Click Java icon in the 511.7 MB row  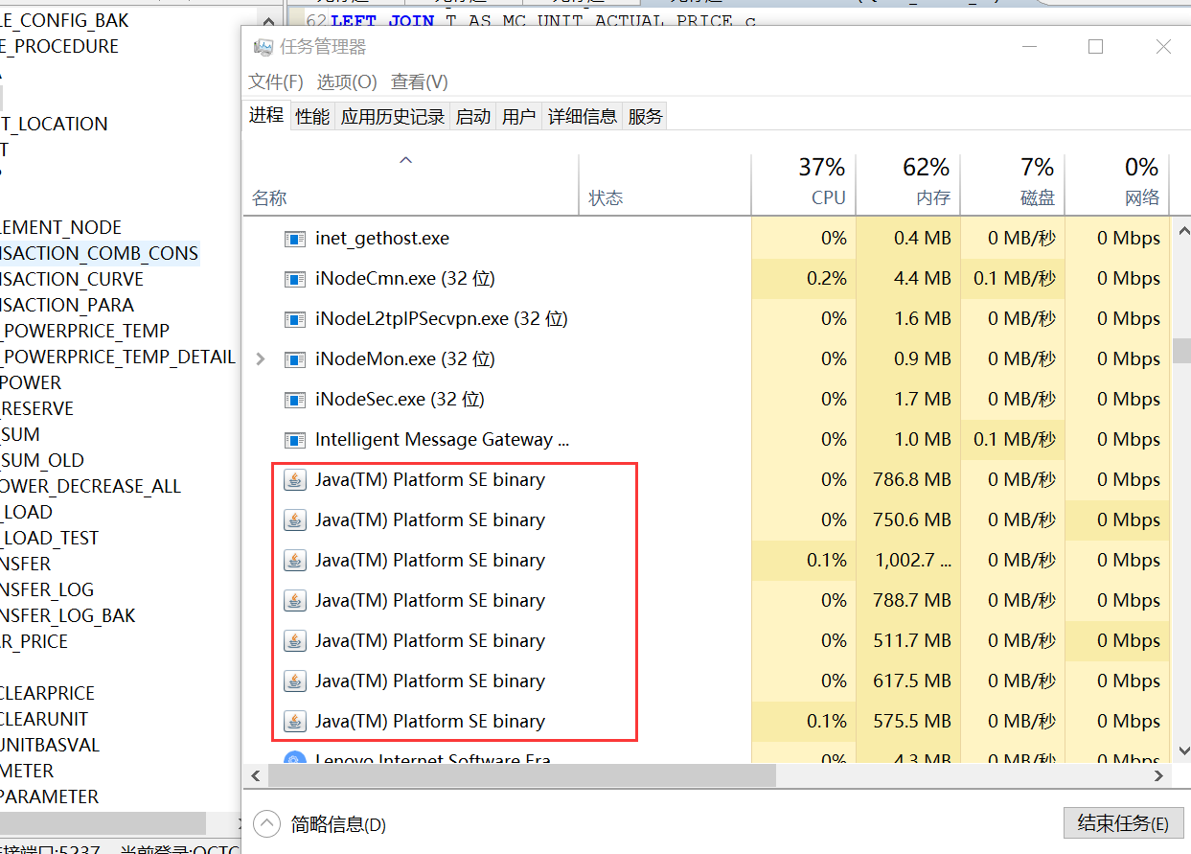[295, 641]
